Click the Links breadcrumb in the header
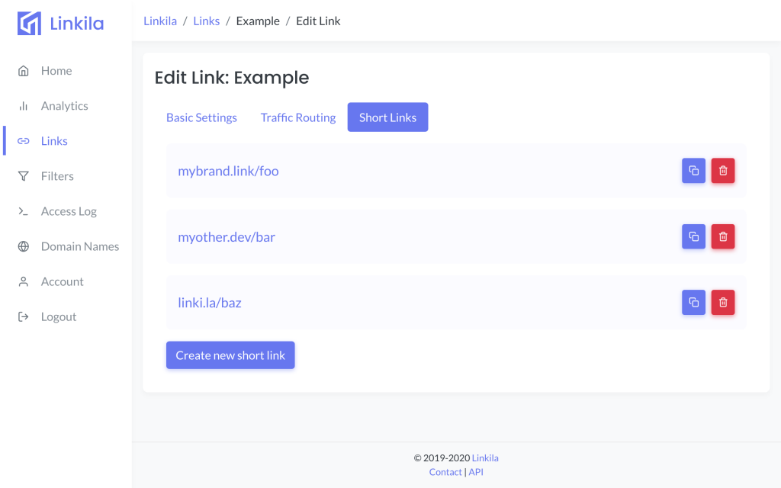 coord(206,21)
